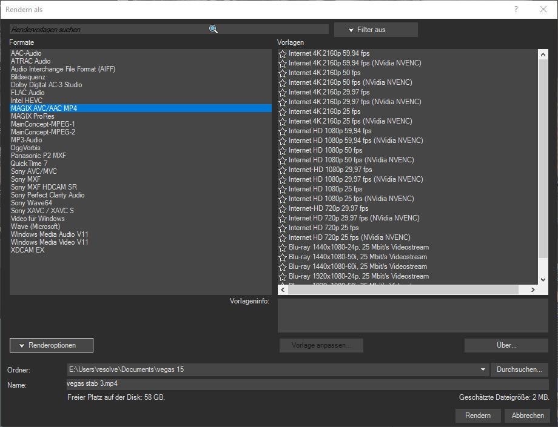Viewport: 558px width, 427px height.
Task: Select the MAGIX AVC/AAC MP4 format
Action: pos(141,108)
